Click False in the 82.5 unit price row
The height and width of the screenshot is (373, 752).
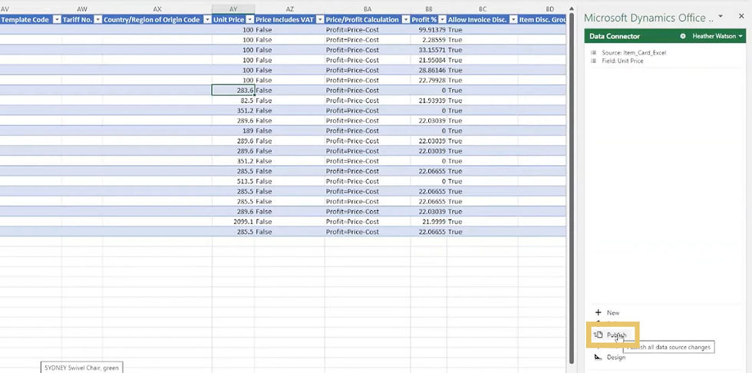(264, 101)
